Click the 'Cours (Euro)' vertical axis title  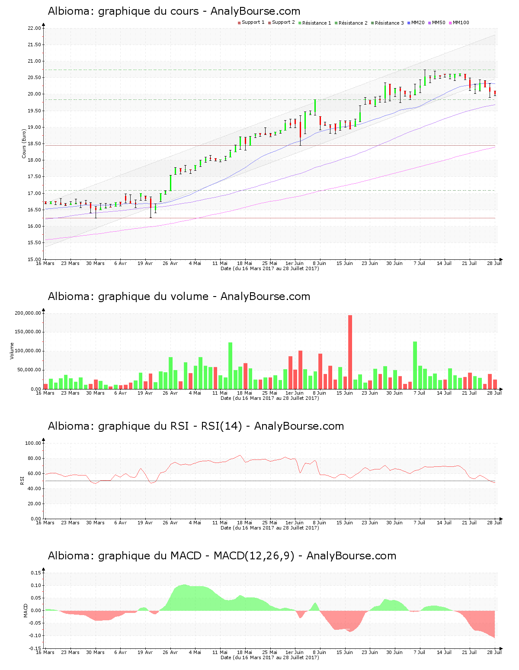tap(24, 144)
